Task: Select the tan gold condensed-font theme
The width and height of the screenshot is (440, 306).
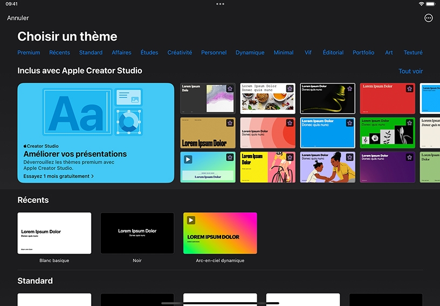Action: click(208, 133)
